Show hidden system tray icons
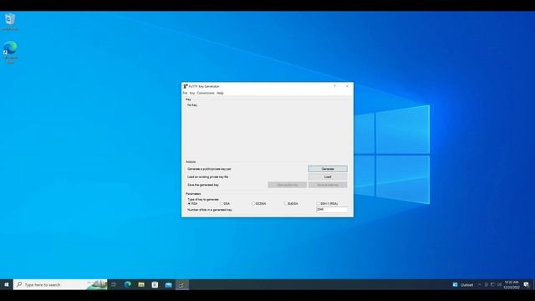Screen dimensions: 535x301 coord(479,284)
